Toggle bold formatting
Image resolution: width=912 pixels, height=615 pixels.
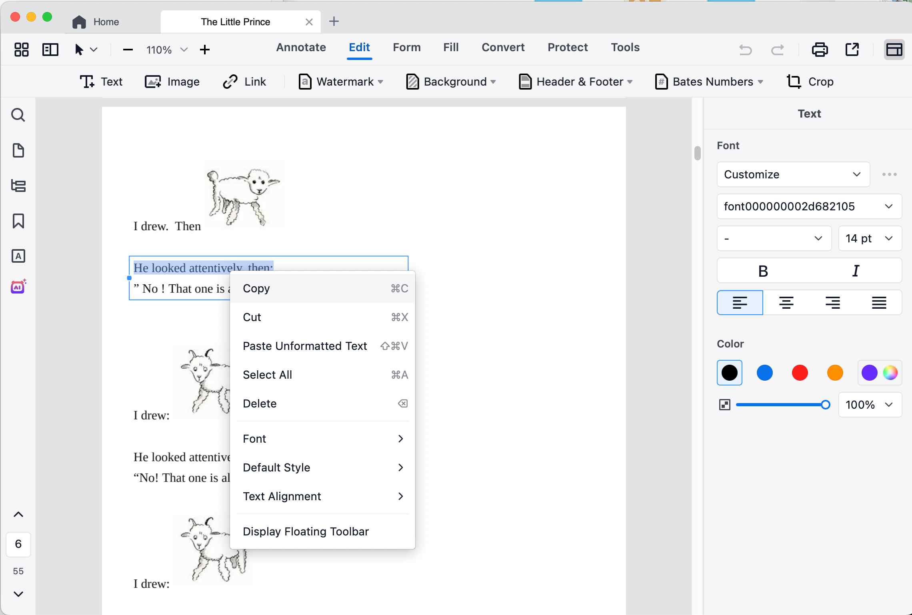click(763, 271)
